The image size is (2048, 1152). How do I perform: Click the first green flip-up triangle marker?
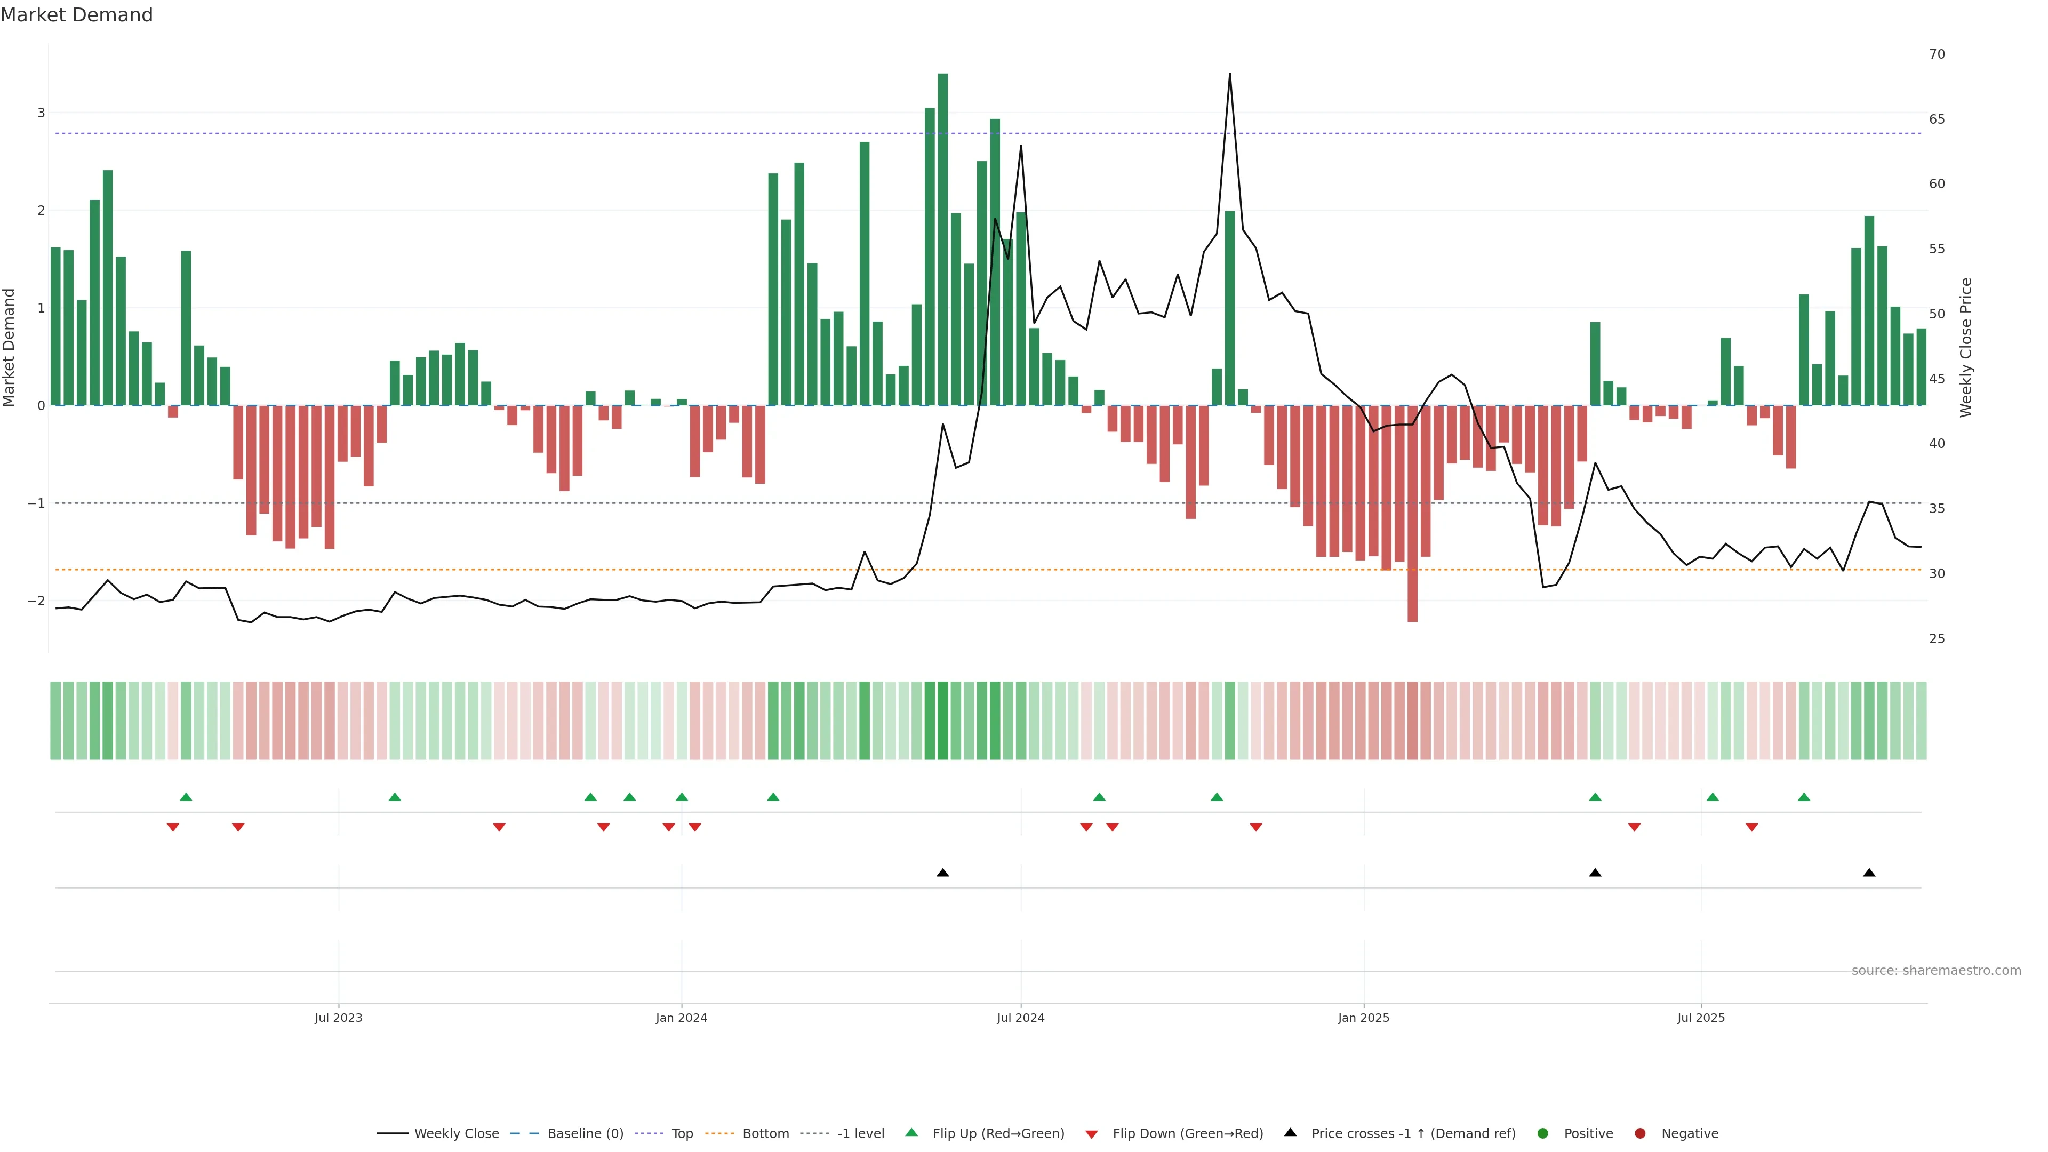186,797
